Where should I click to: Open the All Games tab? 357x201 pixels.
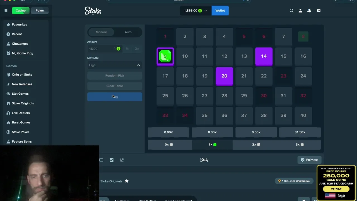point(122,200)
